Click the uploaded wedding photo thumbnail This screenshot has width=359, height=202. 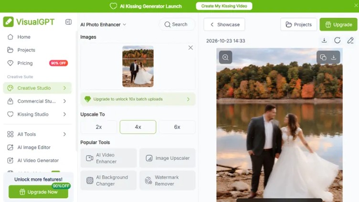138,66
